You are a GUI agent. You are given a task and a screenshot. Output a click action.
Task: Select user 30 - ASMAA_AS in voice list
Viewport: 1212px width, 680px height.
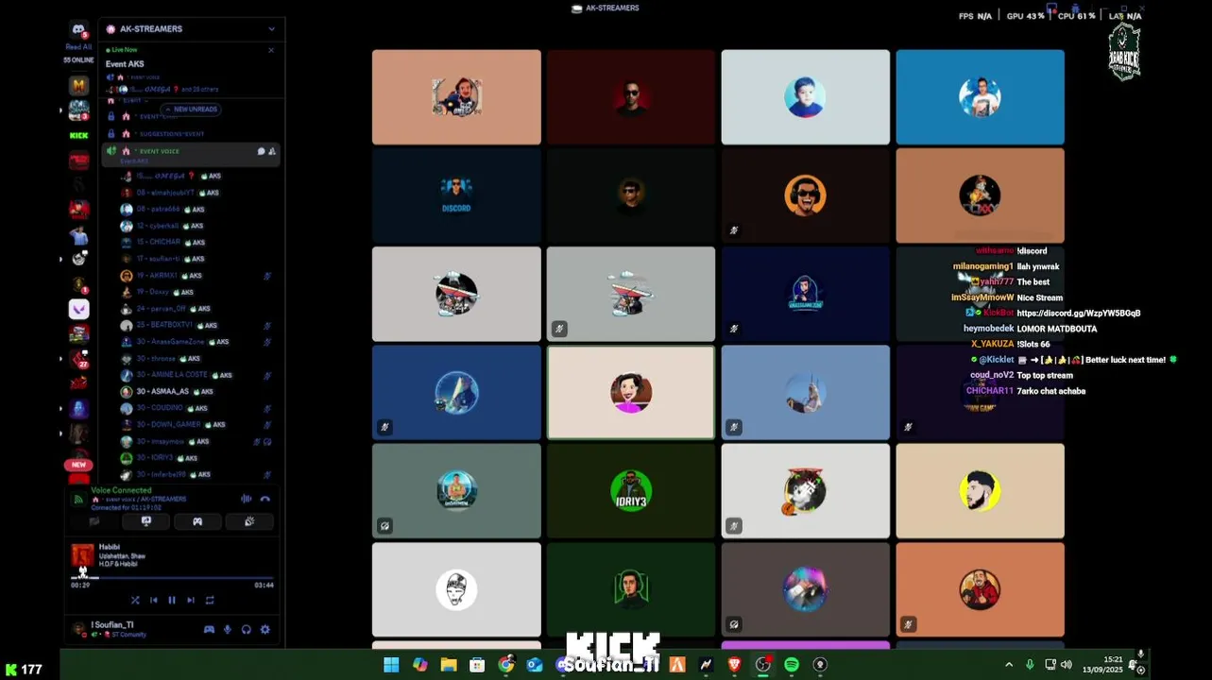(197, 391)
